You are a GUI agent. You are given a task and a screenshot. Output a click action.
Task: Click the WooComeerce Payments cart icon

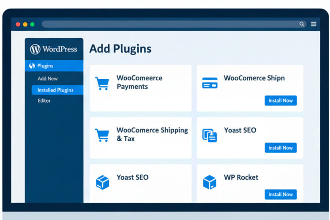pyautogui.click(x=102, y=83)
